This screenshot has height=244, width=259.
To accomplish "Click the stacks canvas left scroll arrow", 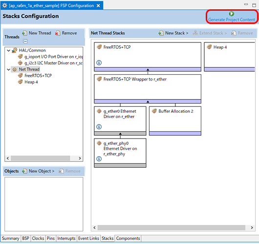I will [x=94, y=228].
